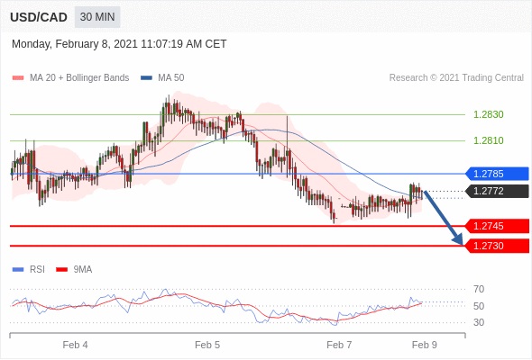Click the blue downward forecast arrow

click(444, 218)
